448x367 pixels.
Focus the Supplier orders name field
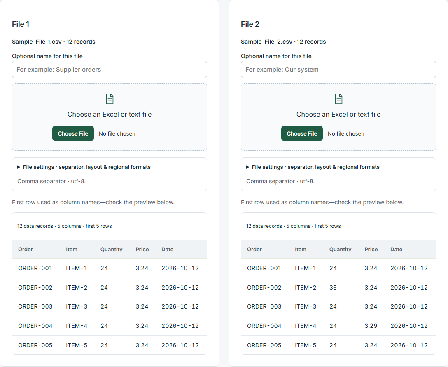point(110,70)
